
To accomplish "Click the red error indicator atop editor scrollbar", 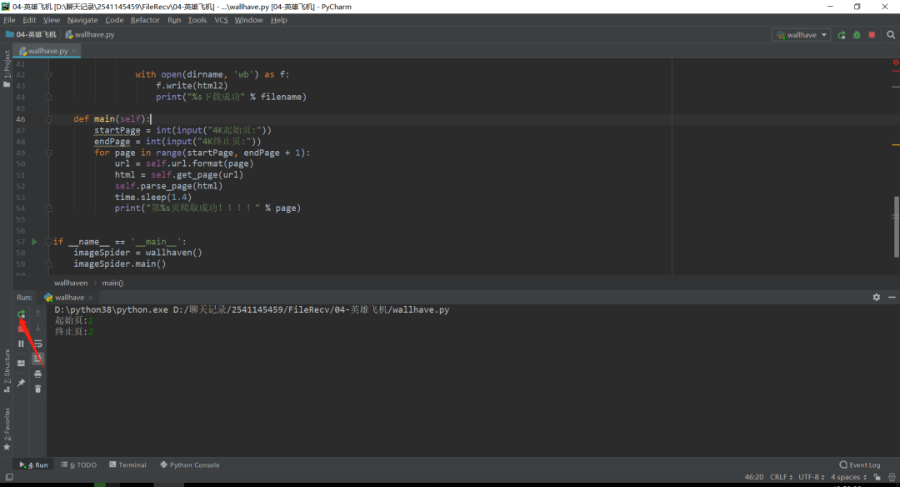I will point(895,62).
